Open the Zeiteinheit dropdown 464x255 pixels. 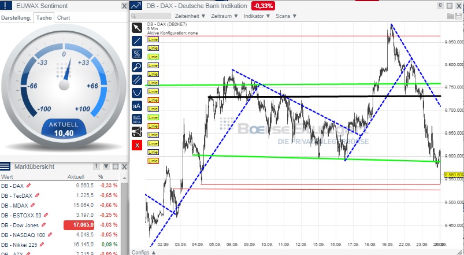pos(190,16)
